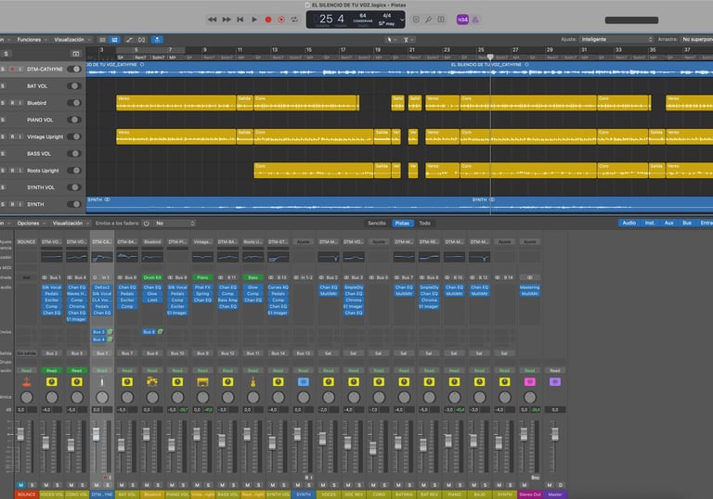Toggle the Bluebird track on/off switch
Screen dimensions: 713x499
click(73, 103)
